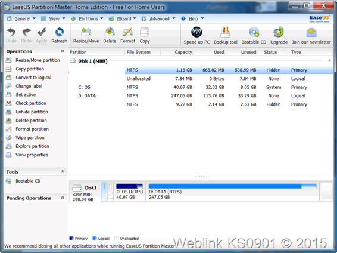Click the C: OS usage bar
This screenshot has width=337, height=253.
coord(129,186)
